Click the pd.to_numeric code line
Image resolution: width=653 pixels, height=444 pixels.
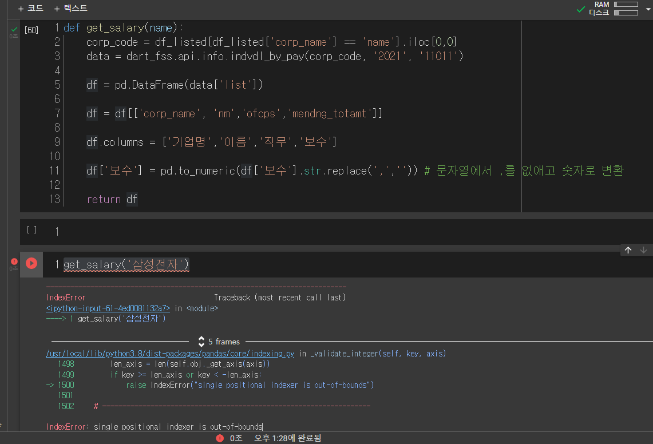[252, 171]
